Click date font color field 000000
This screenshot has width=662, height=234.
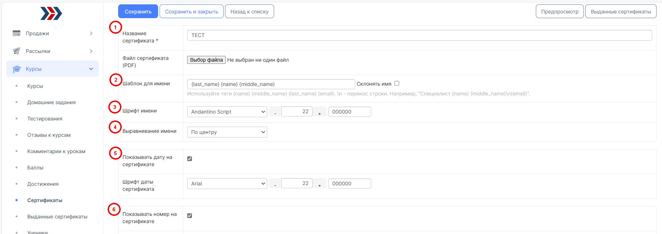350,184
